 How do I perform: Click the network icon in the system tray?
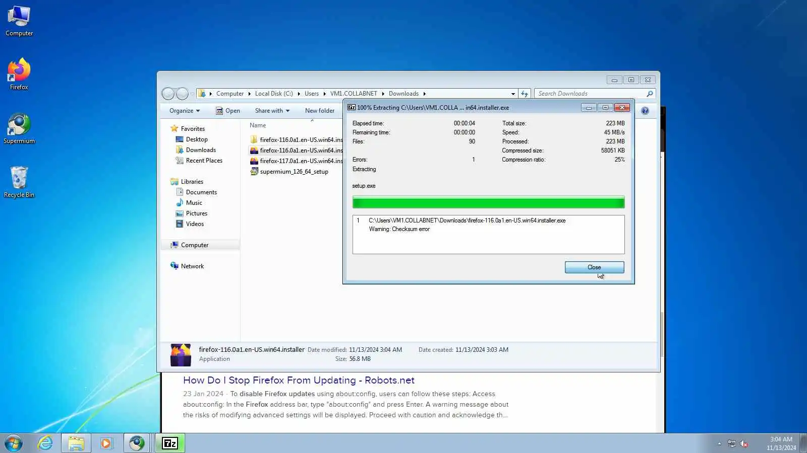(732, 443)
